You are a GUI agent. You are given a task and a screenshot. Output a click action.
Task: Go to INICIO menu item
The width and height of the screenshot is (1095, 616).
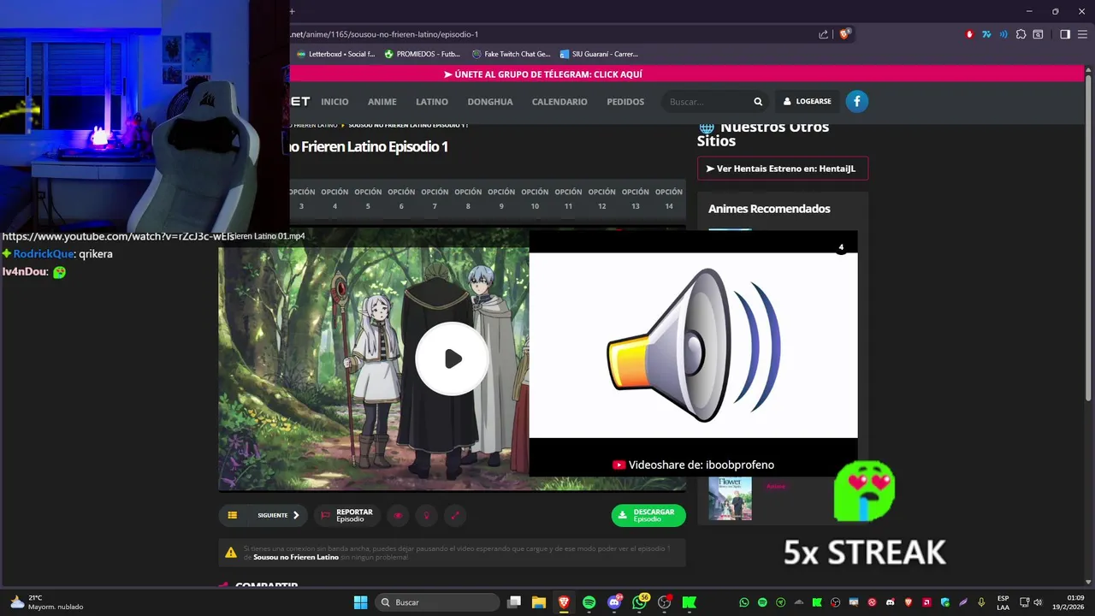point(334,102)
